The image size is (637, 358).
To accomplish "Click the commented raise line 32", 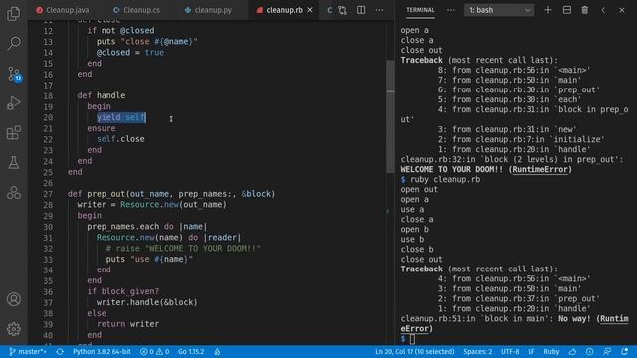I will coord(183,248).
